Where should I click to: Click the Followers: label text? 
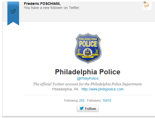tap(95, 101)
